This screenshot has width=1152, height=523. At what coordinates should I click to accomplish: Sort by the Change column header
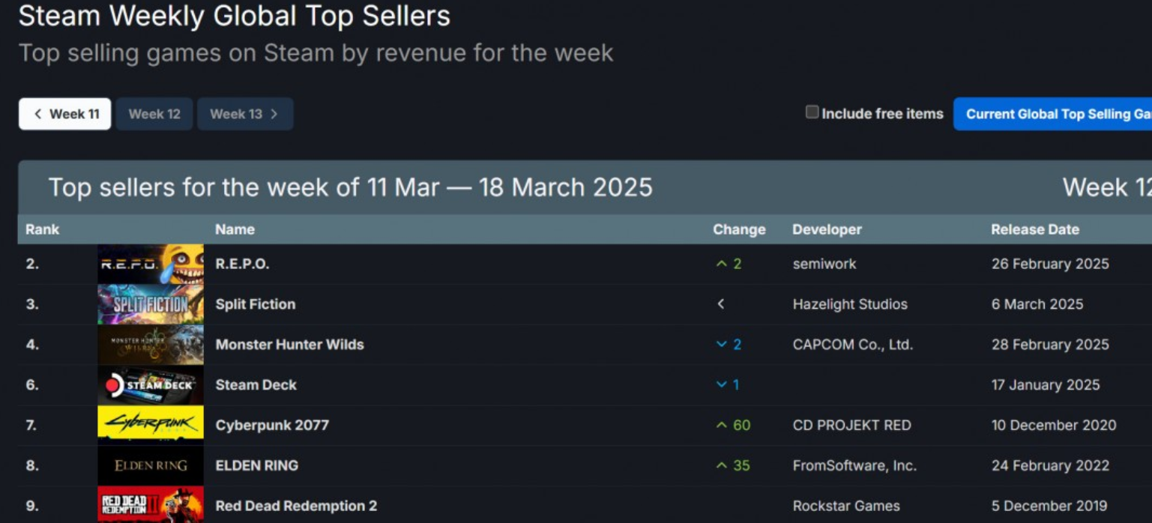click(739, 229)
